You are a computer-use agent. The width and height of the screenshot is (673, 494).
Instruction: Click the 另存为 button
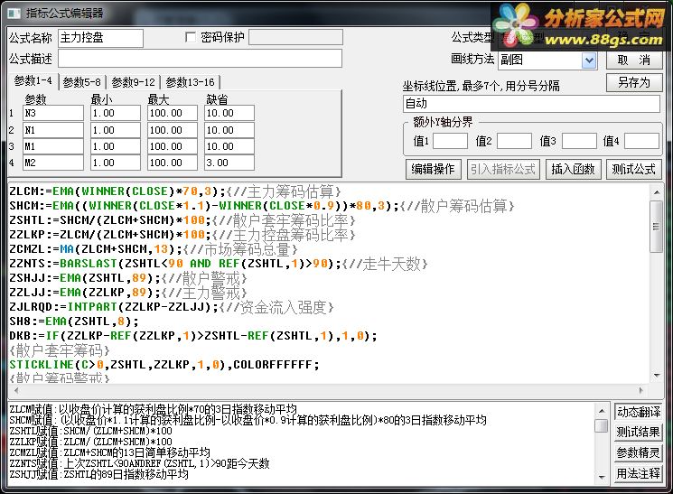[634, 82]
